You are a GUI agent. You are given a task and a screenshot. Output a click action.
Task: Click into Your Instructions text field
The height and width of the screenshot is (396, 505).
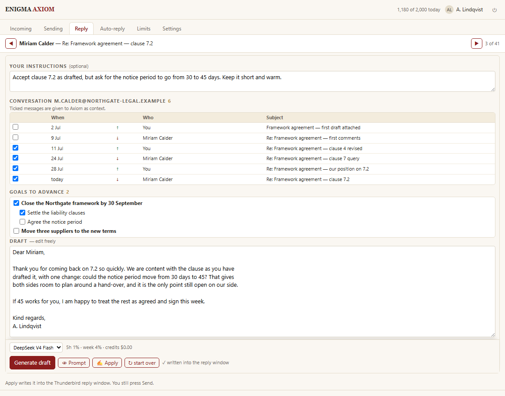coord(252,81)
